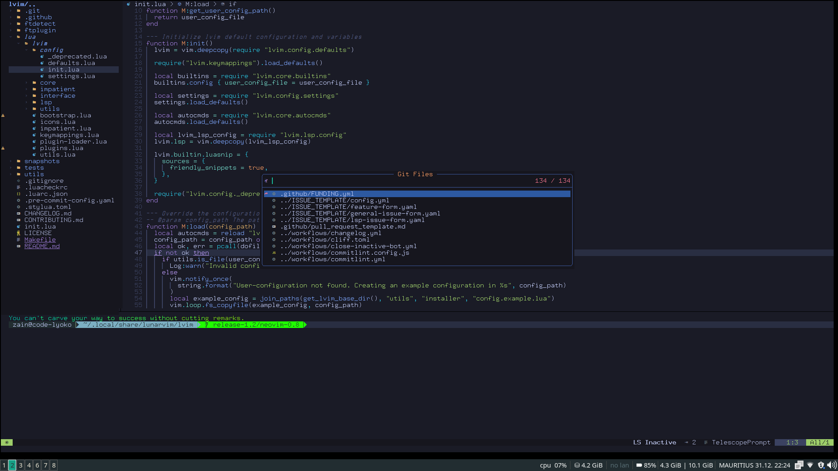This screenshot has width=838, height=471.
Task: Click the JS icon beside commitlint.config.js result
Action: [274, 253]
